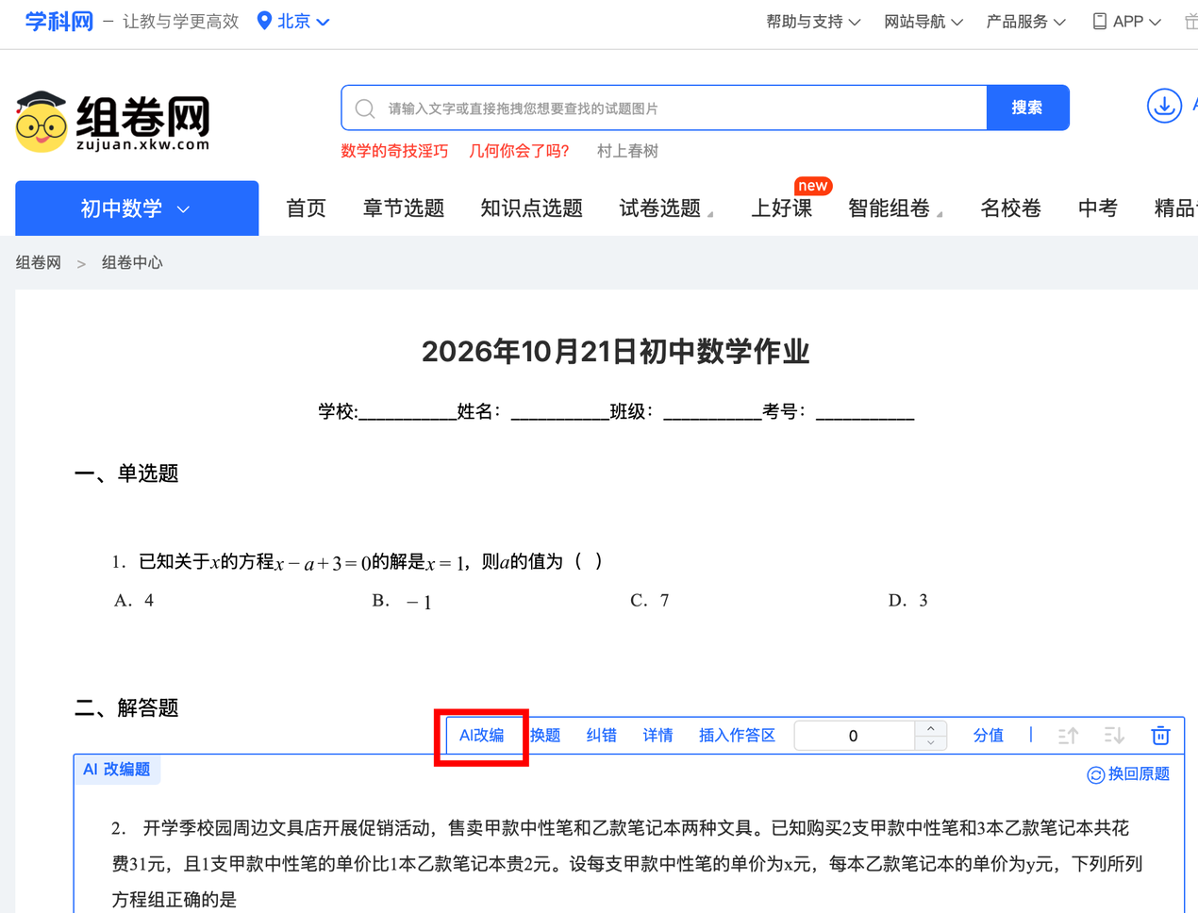Viewport: 1198px width, 913px height.
Task: Click the blue 搜索 button
Action: point(1027,108)
